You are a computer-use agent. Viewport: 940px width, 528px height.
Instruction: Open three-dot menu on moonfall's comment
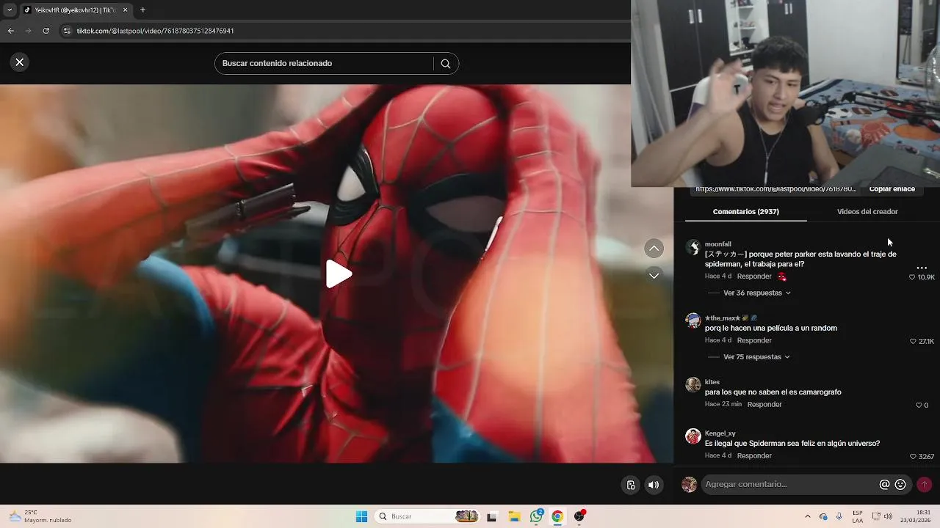(x=922, y=268)
